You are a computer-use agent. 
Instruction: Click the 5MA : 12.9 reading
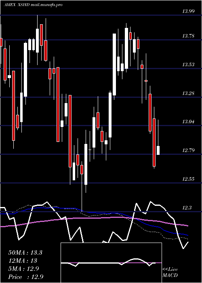pyautogui.click(x=24, y=268)
